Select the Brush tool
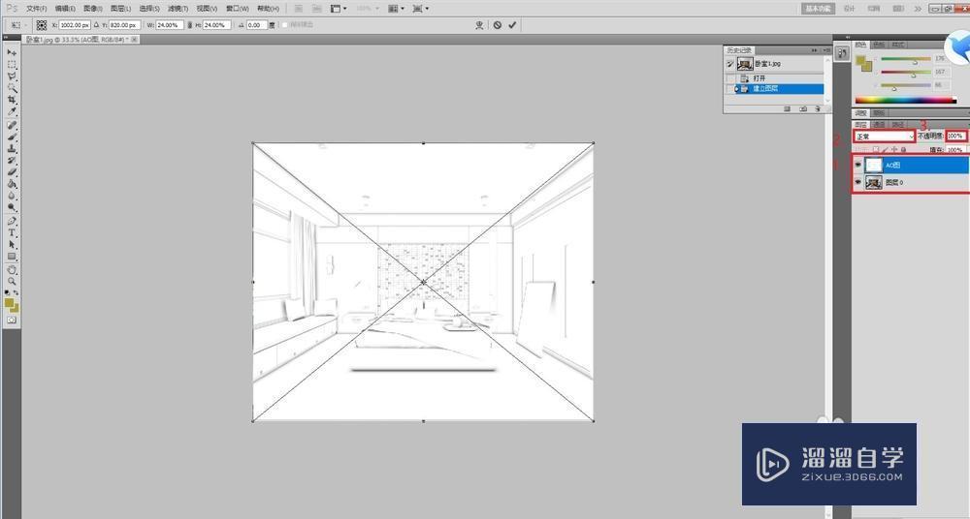The width and height of the screenshot is (970, 519). [11, 137]
